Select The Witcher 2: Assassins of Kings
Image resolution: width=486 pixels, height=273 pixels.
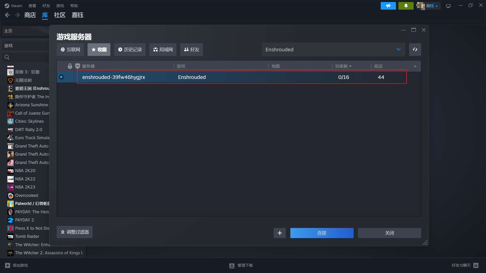click(45, 253)
